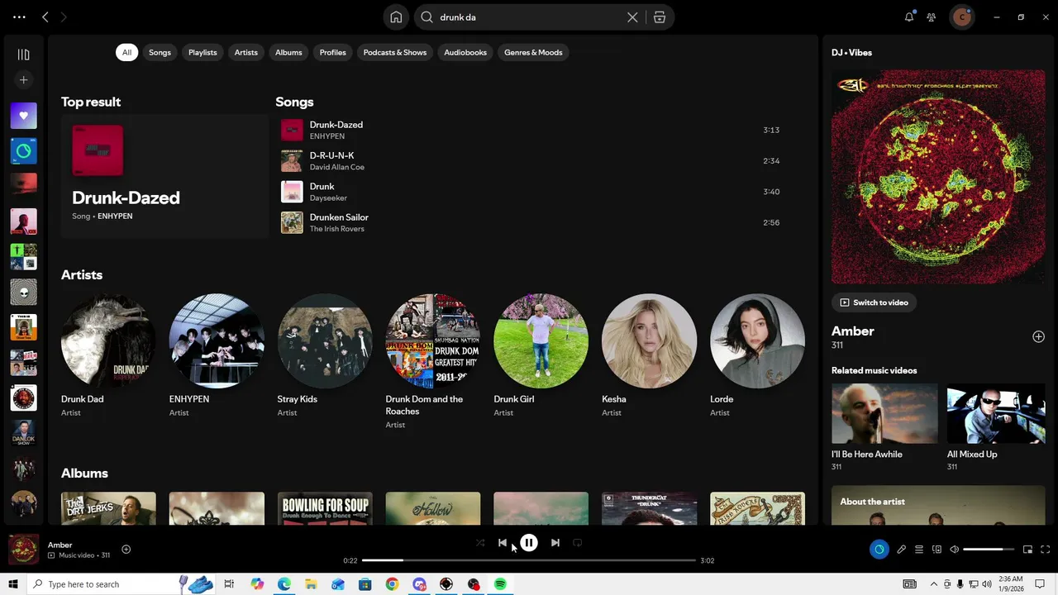
Task: Clear the search field with X
Action: [x=632, y=17]
